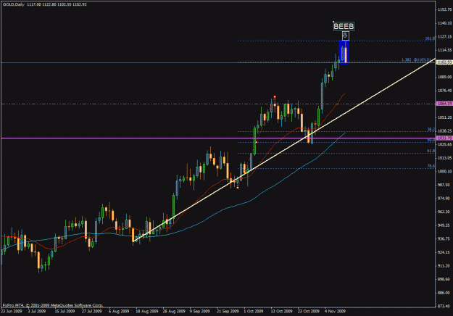Image resolution: width=453 pixels, height=316 pixels.
Task: Click the 1127.15 price on the scale
Action: 444,36
